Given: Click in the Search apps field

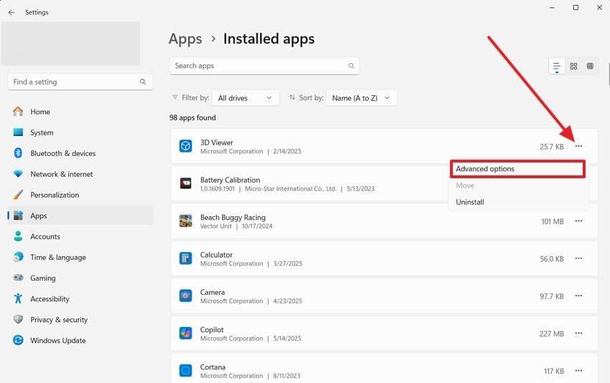Looking at the screenshot, I should click(264, 66).
